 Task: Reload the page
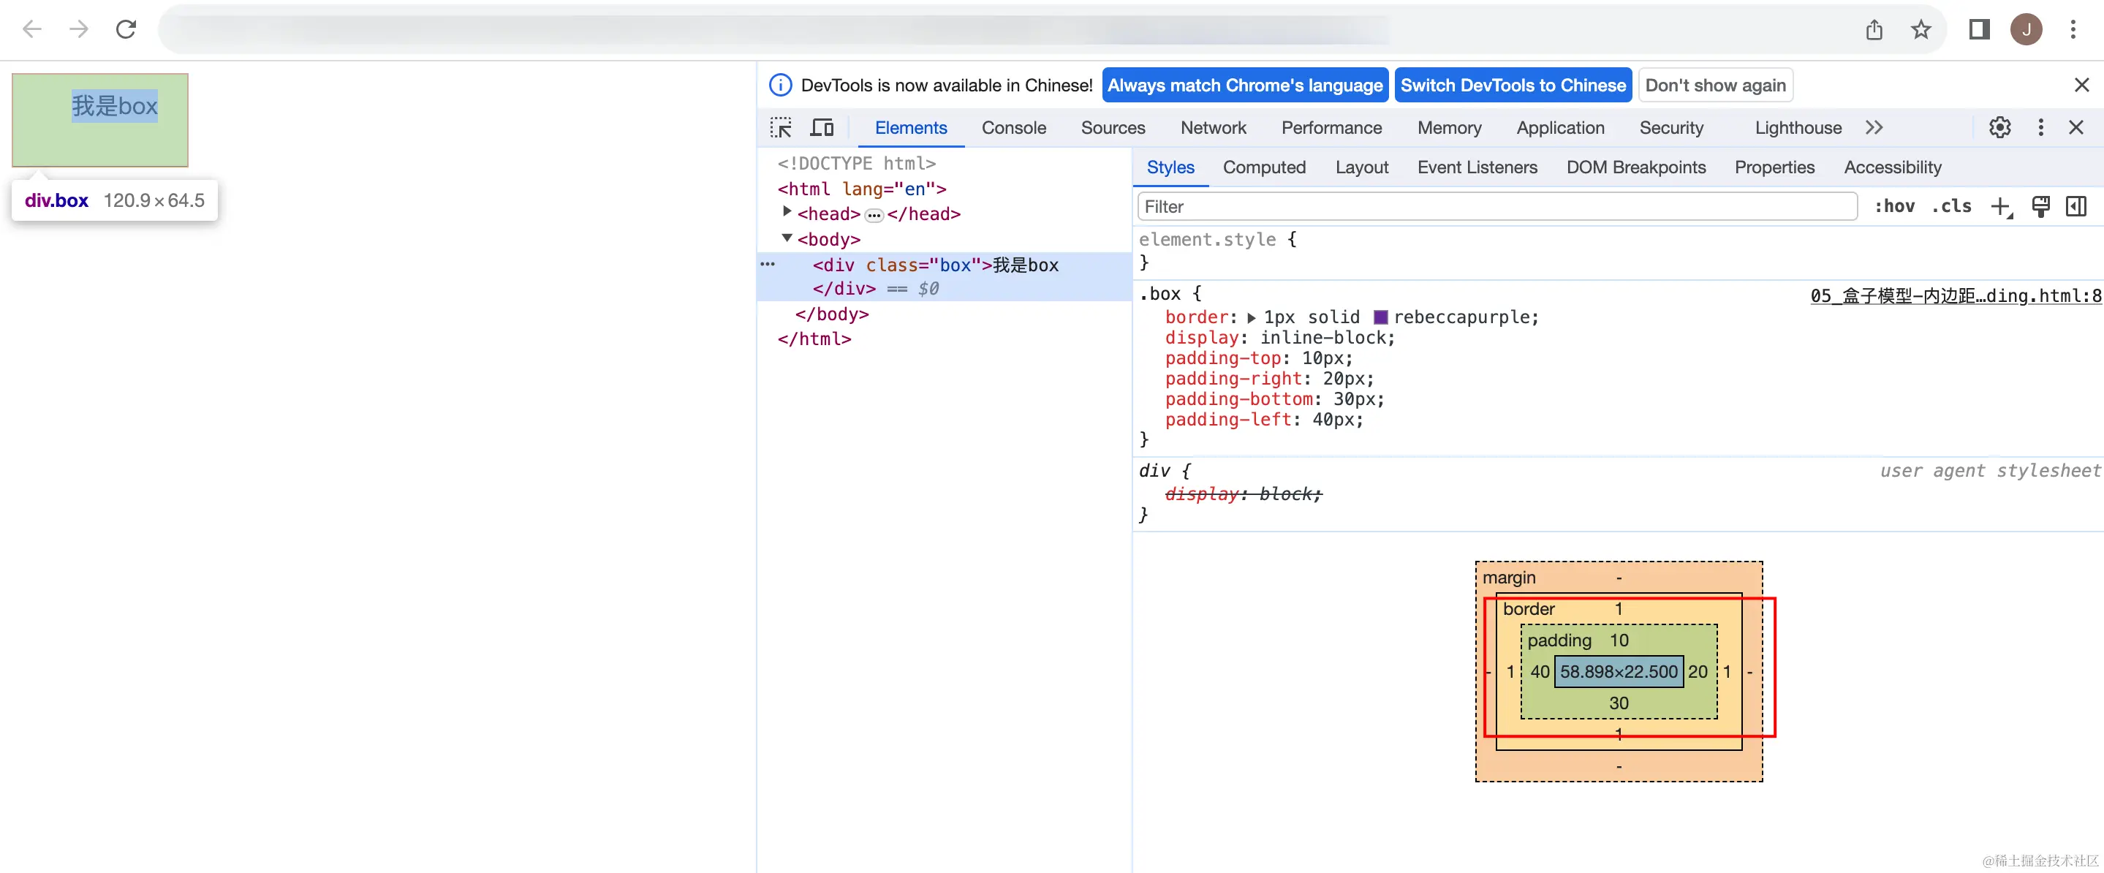(x=126, y=30)
